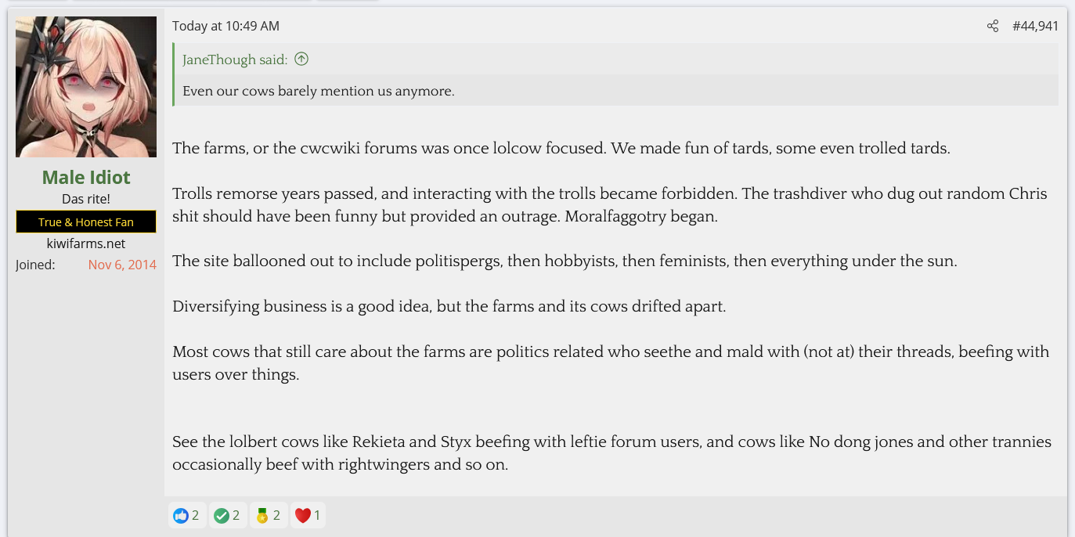Click the "Nov 6, 2014" join date
Screen dimensions: 1075x537
click(122, 265)
